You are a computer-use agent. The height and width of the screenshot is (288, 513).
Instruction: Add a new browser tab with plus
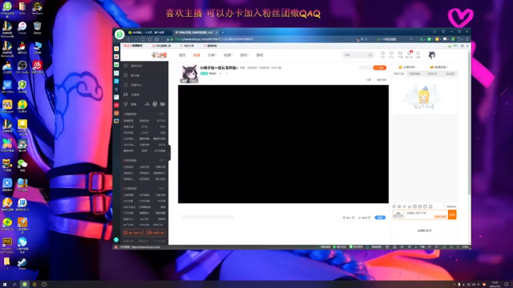[223, 32]
